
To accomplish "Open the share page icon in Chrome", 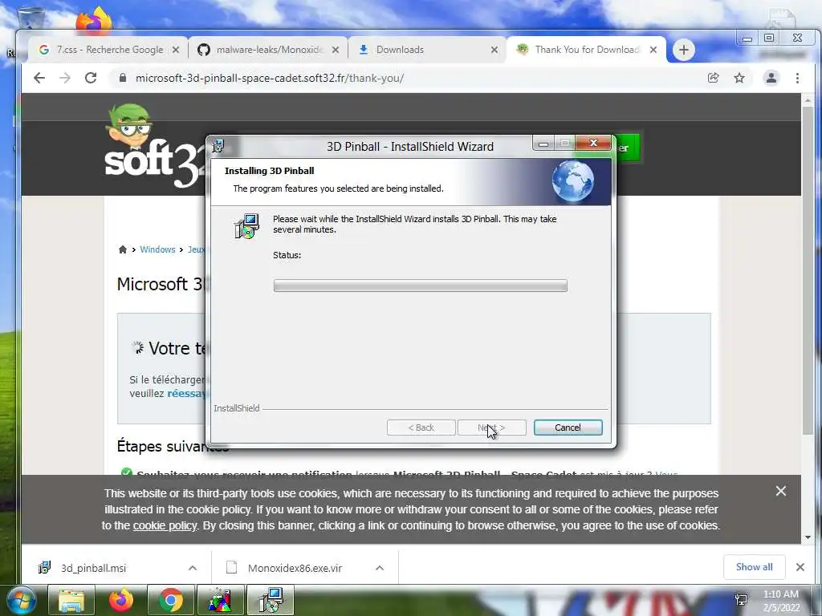I will coord(713,78).
